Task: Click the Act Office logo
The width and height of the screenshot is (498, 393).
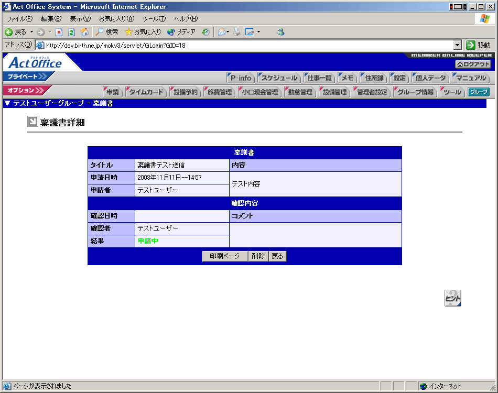Action: point(36,63)
